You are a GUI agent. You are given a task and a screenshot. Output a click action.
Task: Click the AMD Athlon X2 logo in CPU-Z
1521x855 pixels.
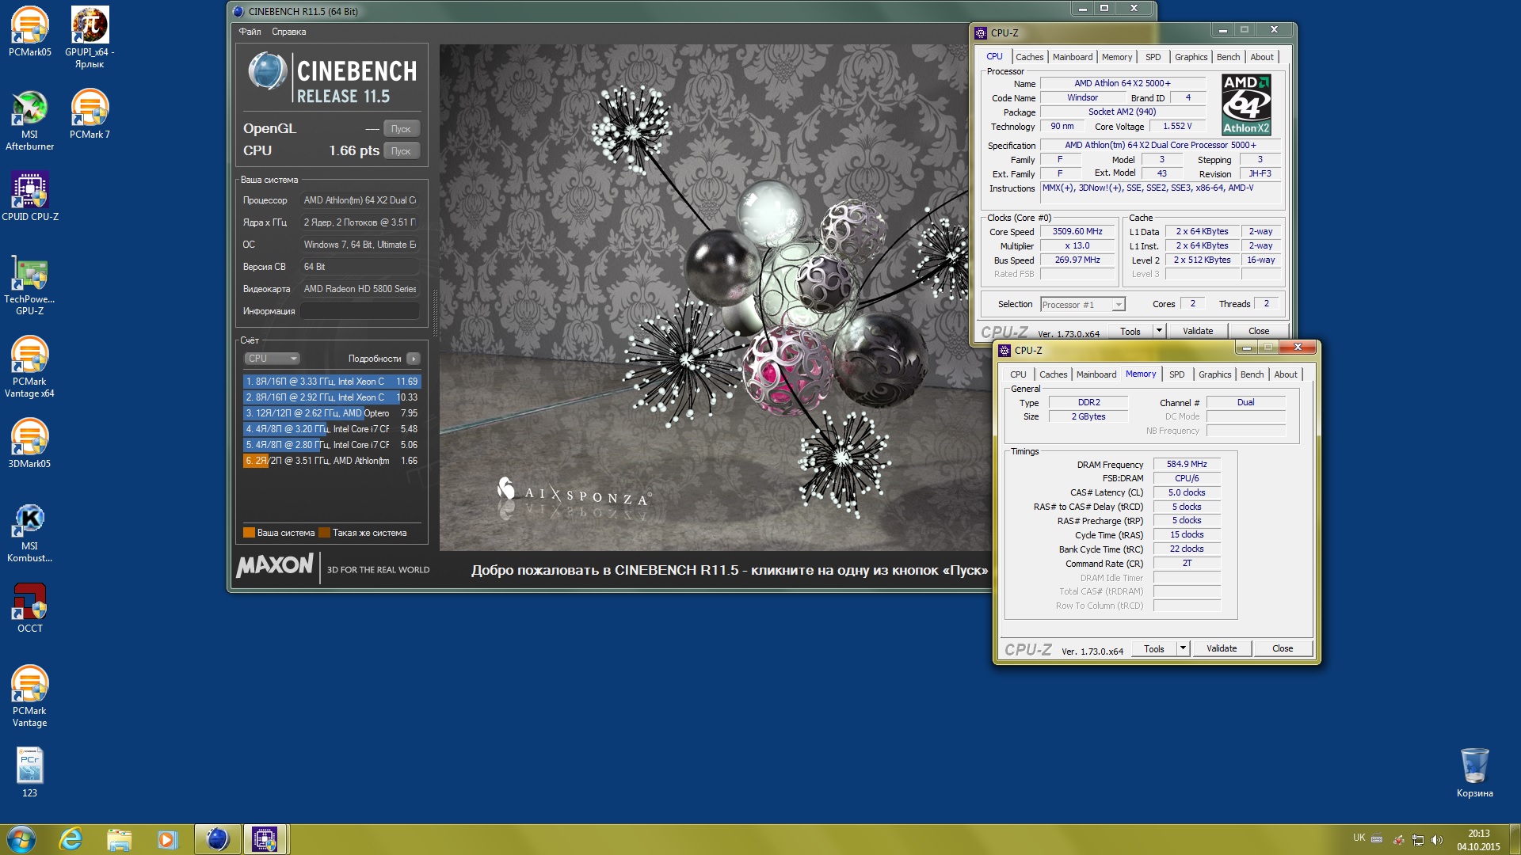(1246, 104)
